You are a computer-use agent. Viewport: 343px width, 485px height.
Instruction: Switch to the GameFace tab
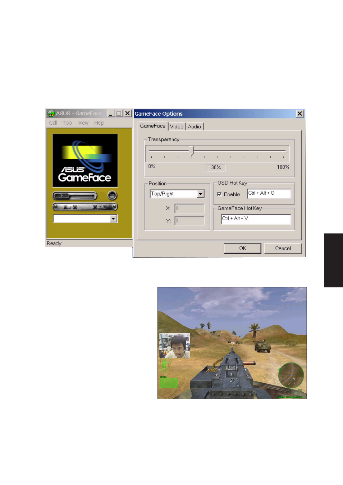[153, 126]
